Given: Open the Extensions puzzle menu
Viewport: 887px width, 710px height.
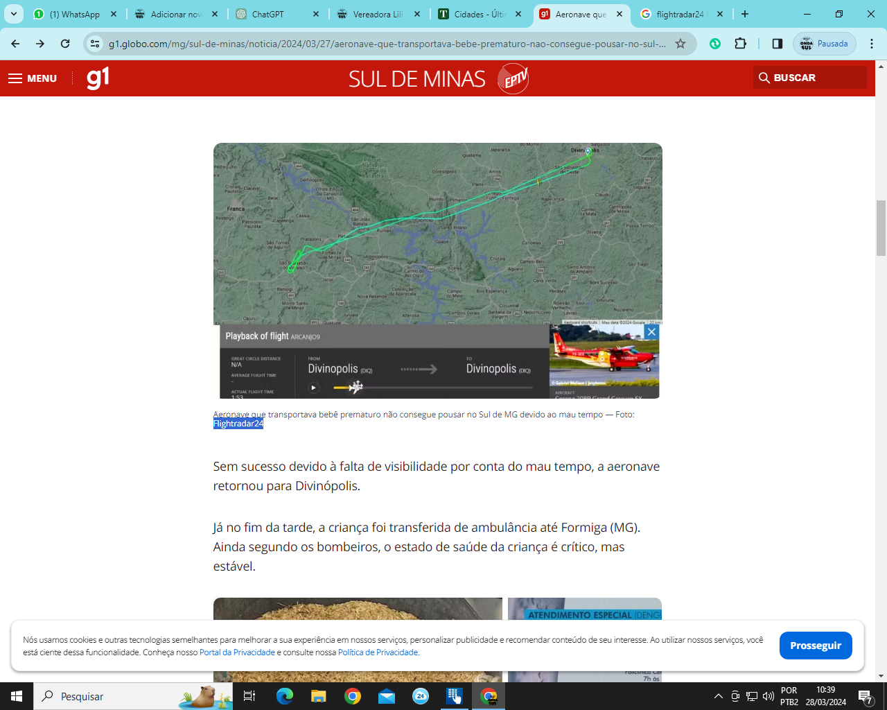Looking at the screenshot, I should pos(741,44).
